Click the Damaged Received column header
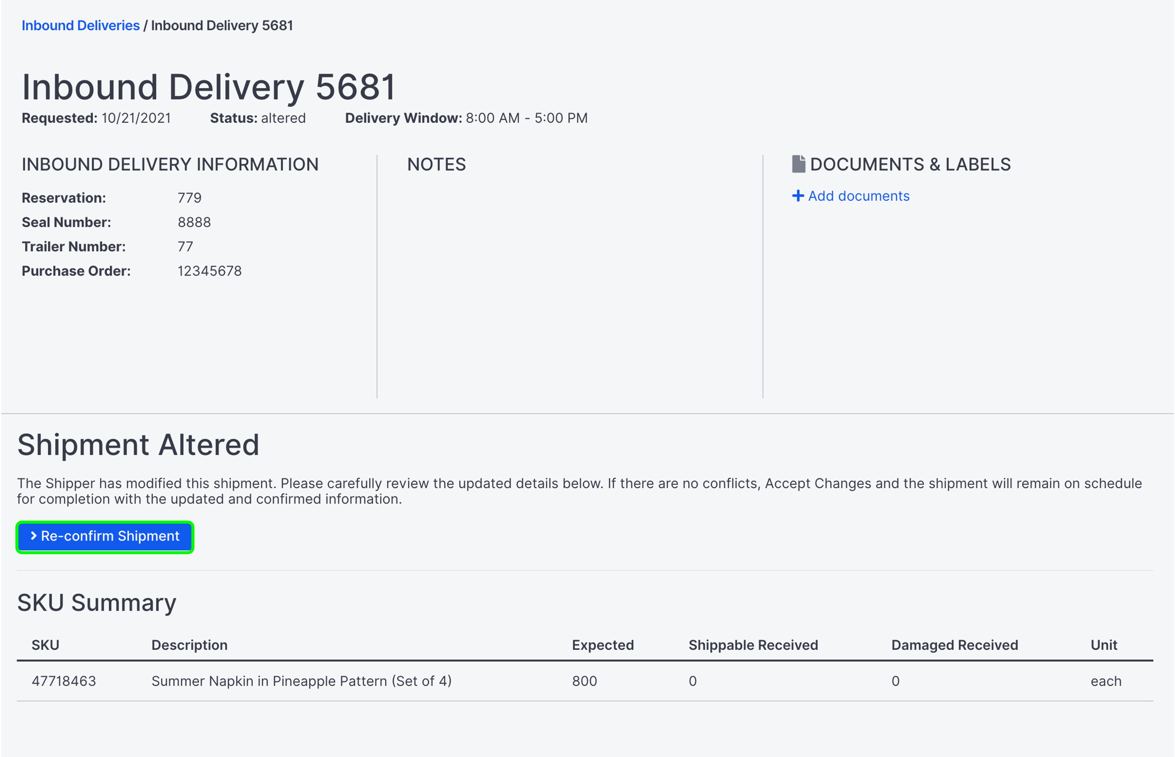The height and width of the screenshot is (757, 1175). click(x=954, y=644)
